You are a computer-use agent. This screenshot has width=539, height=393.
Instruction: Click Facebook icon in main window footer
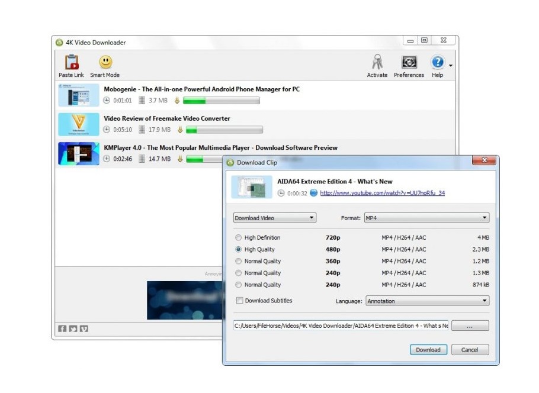click(x=62, y=328)
